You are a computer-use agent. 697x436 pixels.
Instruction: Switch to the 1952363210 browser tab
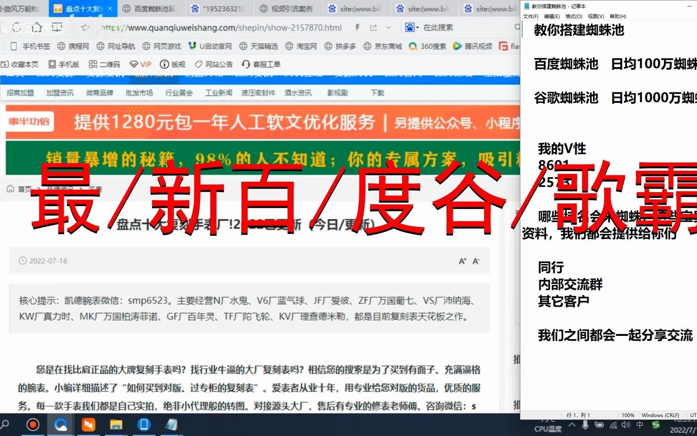click(218, 8)
